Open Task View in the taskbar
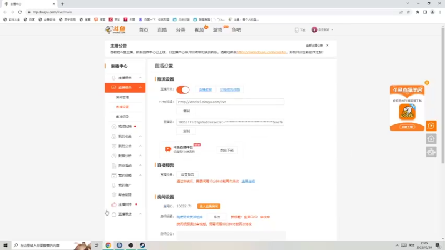The width and height of the screenshot is (445, 250). (x=96, y=246)
